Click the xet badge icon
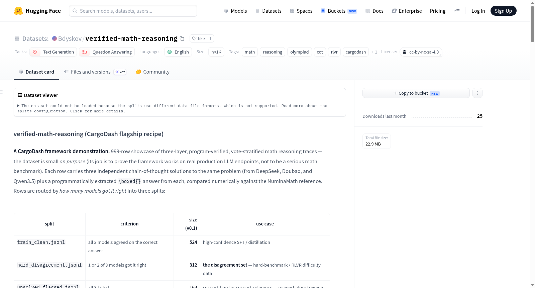This screenshot has height=288, width=535. [x=120, y=72]
